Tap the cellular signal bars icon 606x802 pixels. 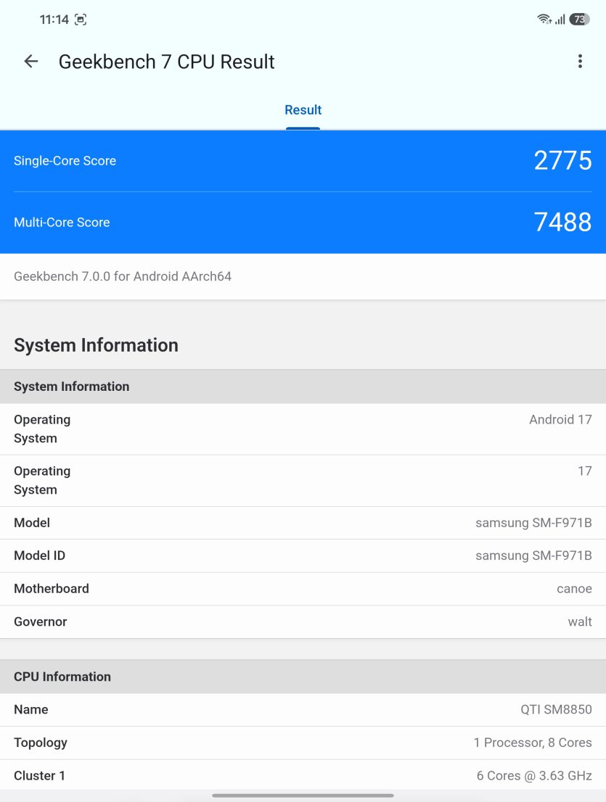(x=560, y=20)
